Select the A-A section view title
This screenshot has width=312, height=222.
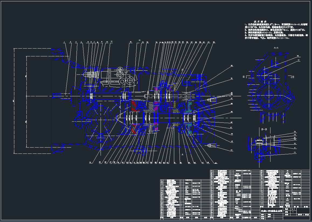276,47
